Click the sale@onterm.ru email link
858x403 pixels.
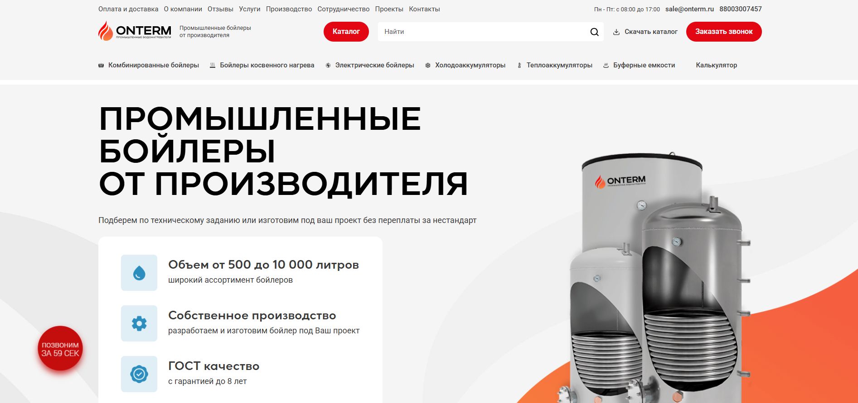tap(689, 9)
